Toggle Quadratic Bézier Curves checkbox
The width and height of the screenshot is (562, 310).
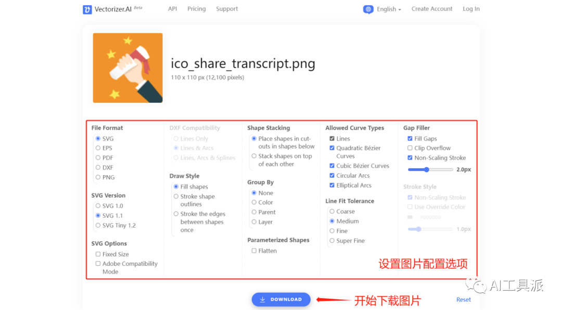pyautogui.click(x=332, y=148)
